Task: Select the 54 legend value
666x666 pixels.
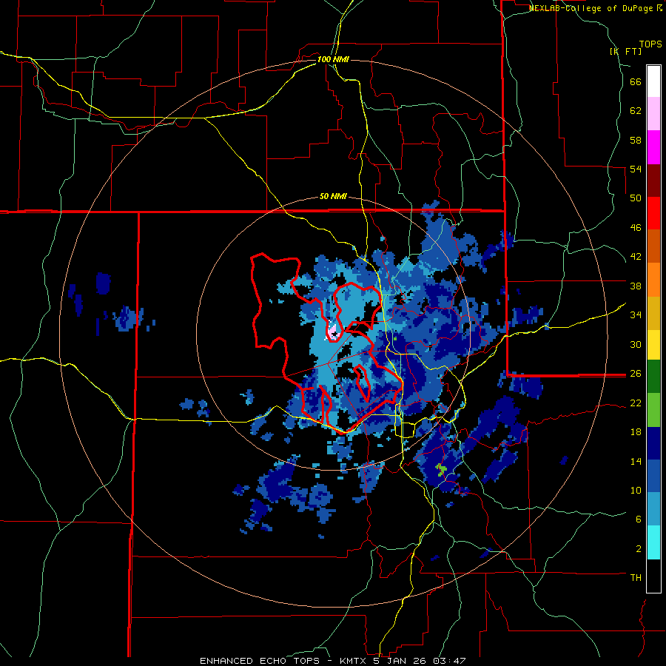Action: pos(636,169)
